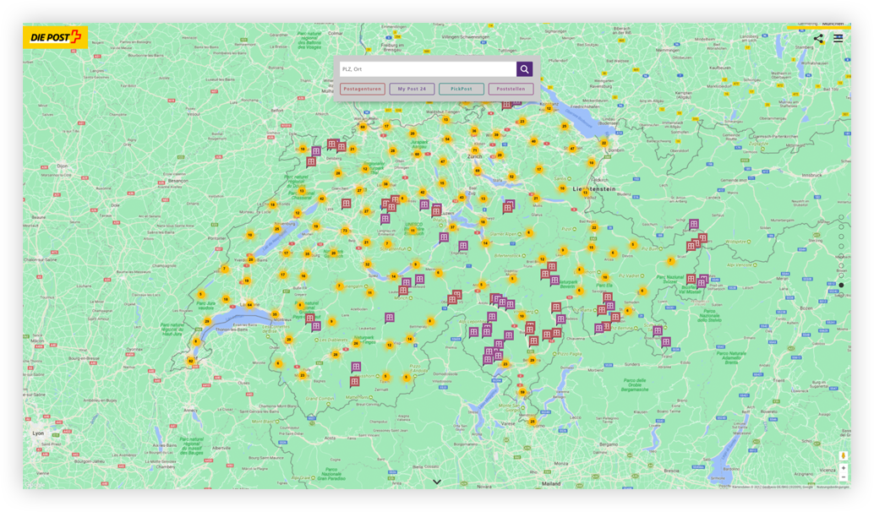Viewport: 874px width, 512px height.
Task: Open cluster 64 at Lausanne
Action: click(249, 305)
